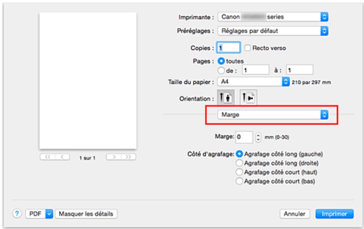Choose Agrafage côté court (bas)
The image size is (364, 229).
[x=239, y=181]
